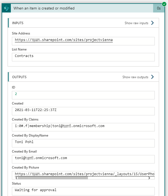Open the projectvienna Site Address link

click(64, 40)
